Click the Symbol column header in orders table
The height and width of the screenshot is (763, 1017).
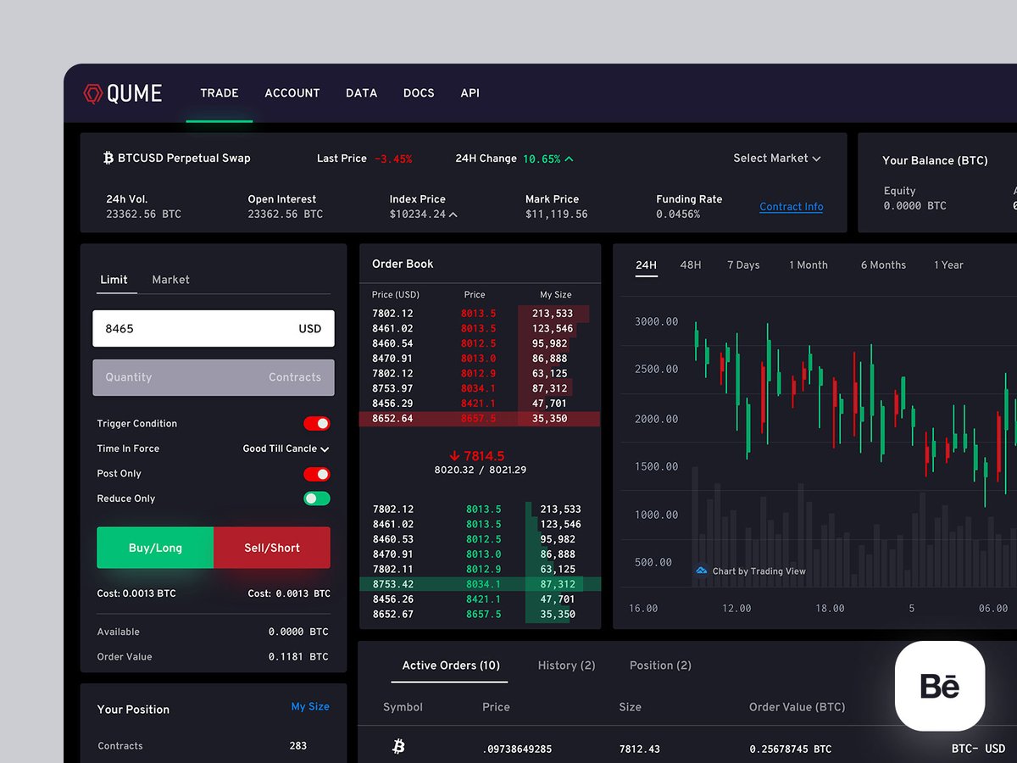403,707
